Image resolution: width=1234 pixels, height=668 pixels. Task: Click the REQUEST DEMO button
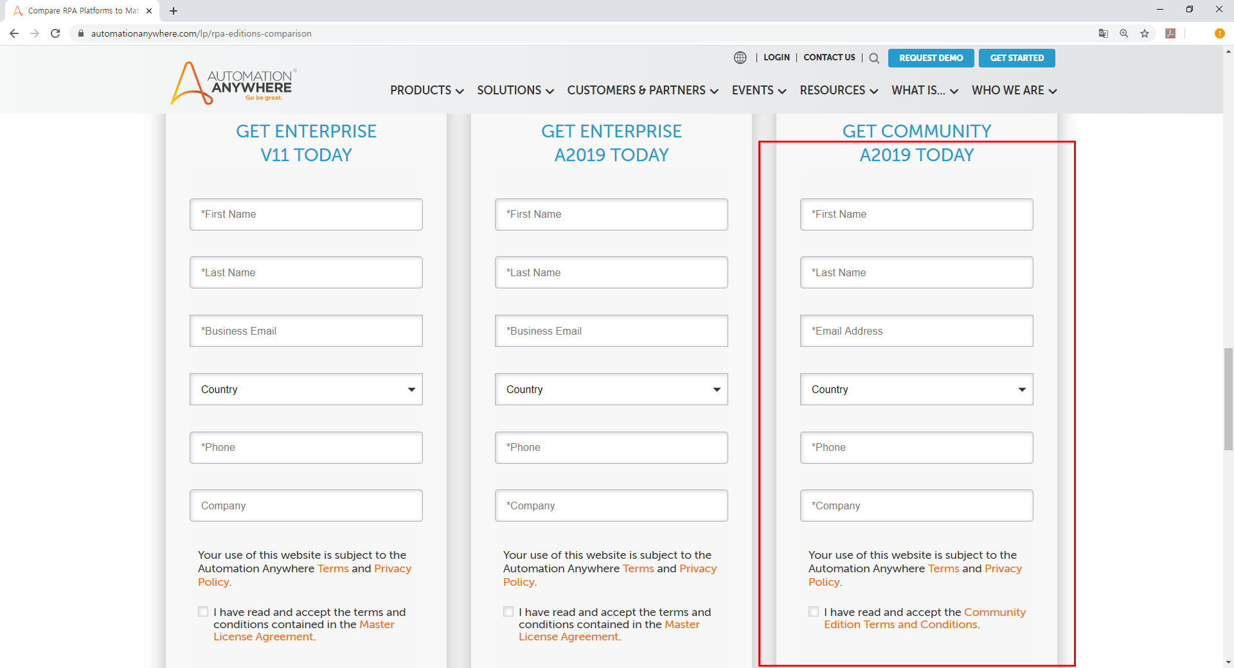[x=931, y=58]
